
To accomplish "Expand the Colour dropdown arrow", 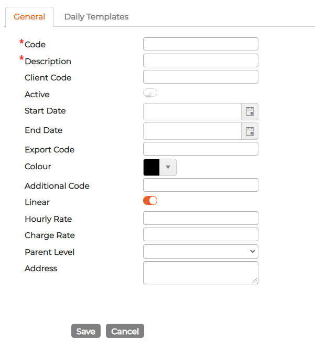I will (x=168, y=167).
